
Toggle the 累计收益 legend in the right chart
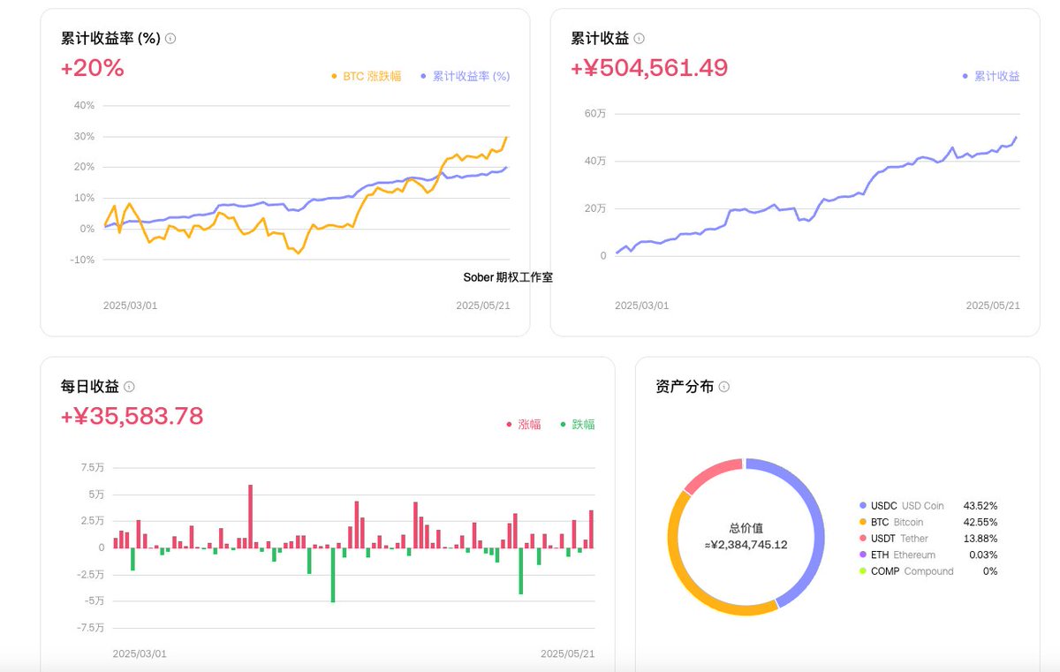pyautogui.click(x=991, y=76)
